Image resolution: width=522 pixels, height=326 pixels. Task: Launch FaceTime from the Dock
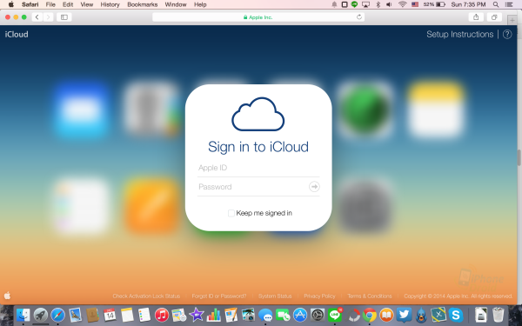[x=283, y=315]
